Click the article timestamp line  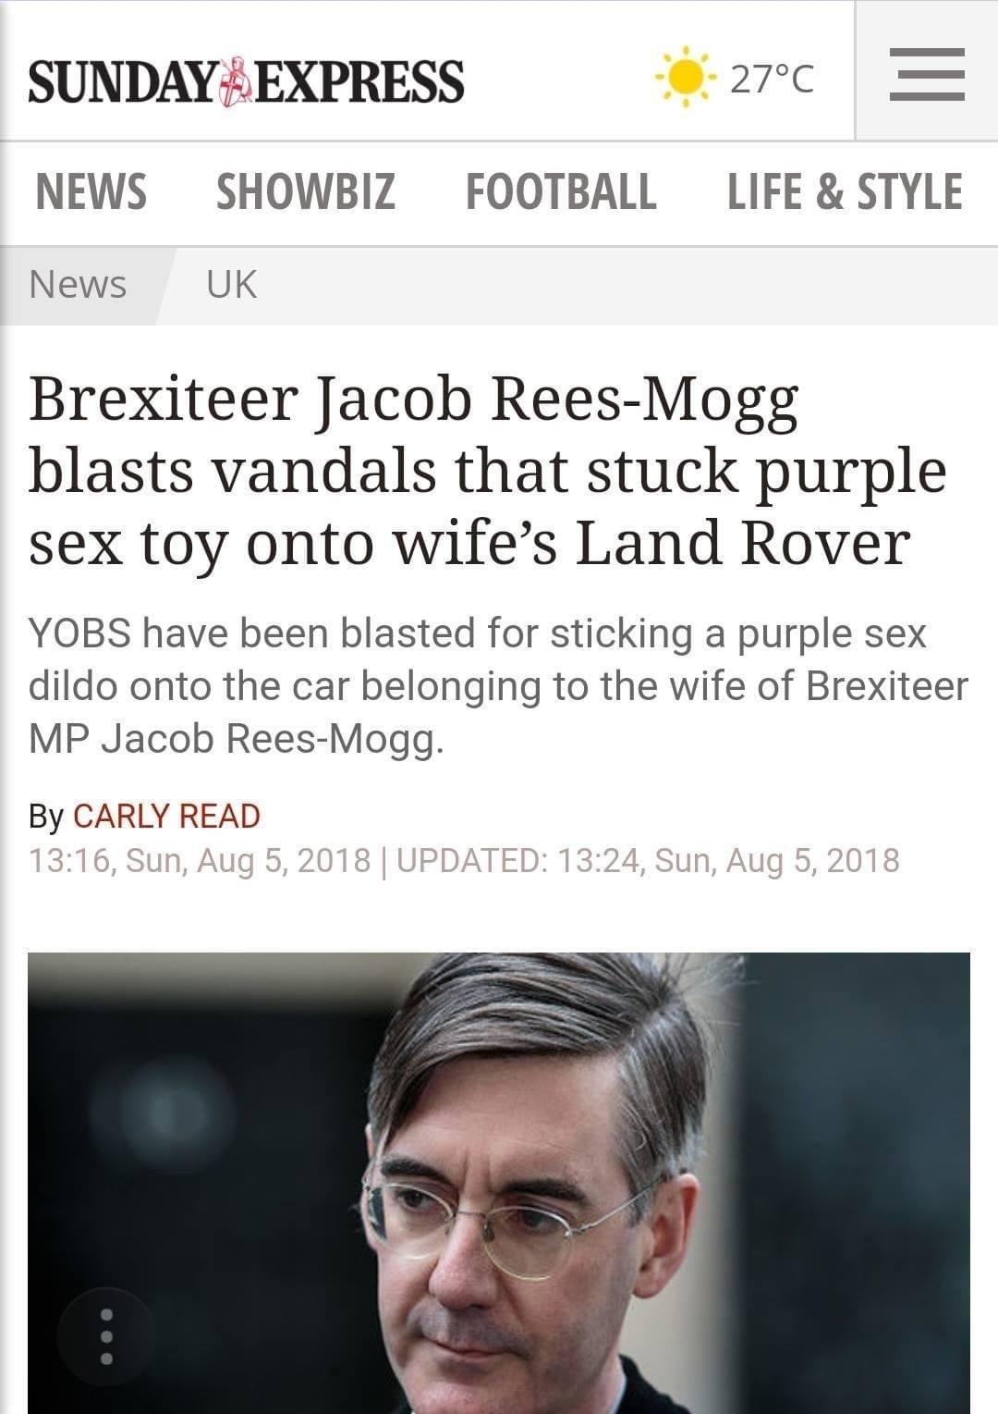tap(462, 859)
